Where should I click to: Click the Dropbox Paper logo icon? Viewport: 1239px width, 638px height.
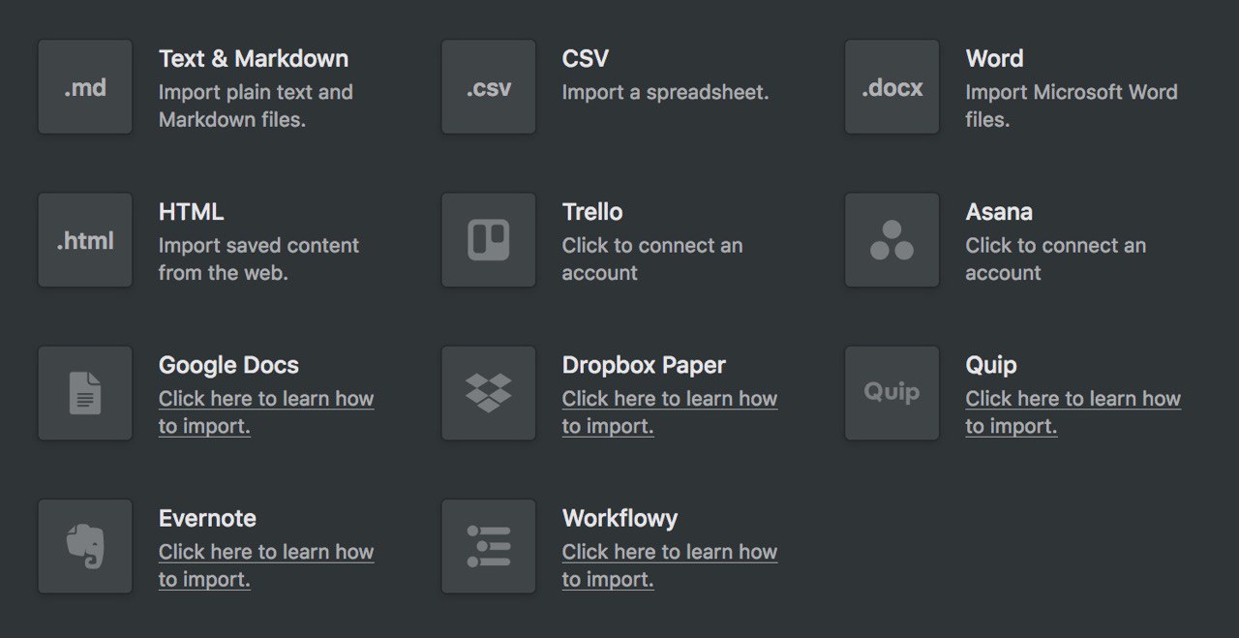489,393
